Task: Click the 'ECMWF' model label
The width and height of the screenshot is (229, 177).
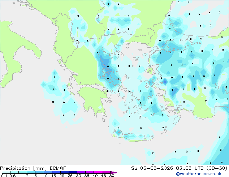Action: [58, 168]
